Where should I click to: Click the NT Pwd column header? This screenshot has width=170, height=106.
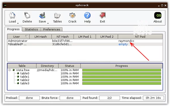pos(140,37)
